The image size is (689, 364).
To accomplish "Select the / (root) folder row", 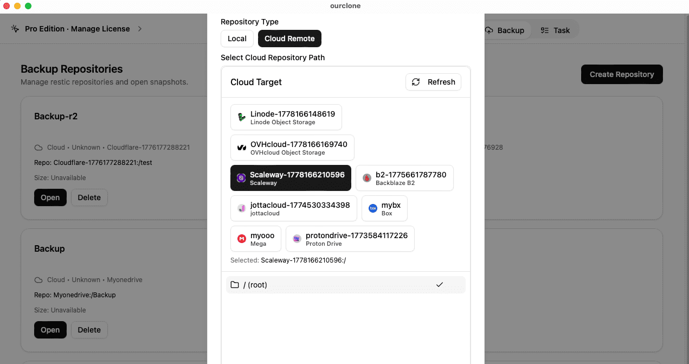I will point(346,285).
